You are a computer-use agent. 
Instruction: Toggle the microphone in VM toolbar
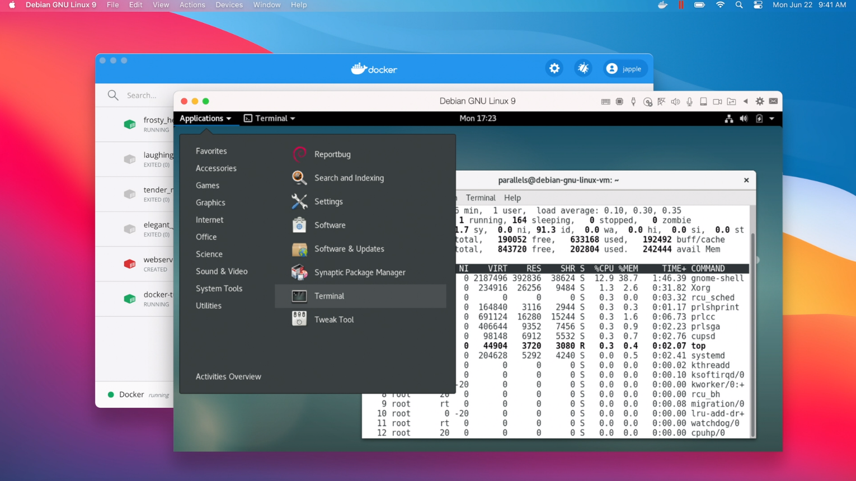click(x=689, y=102)
